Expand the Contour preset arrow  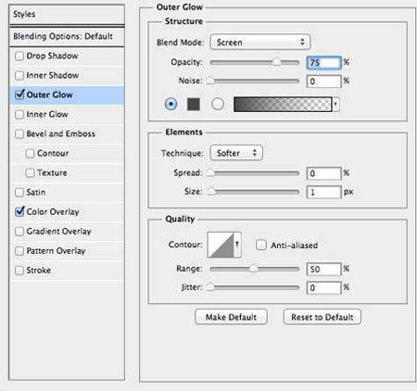(237, 245)
